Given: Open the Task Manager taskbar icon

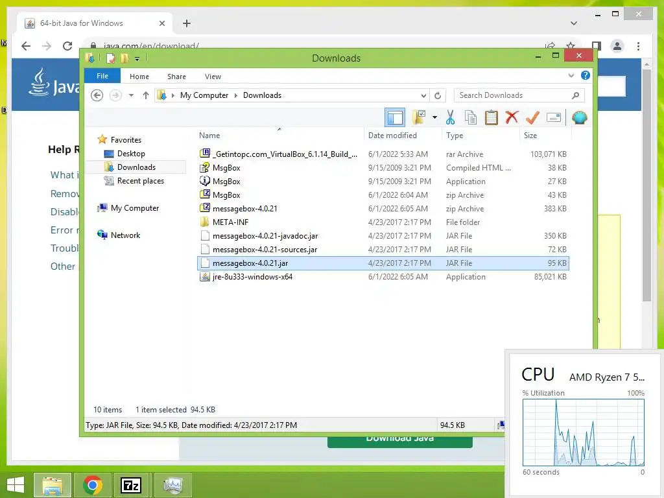Looking at the screenshot, I should pos(173,485).
